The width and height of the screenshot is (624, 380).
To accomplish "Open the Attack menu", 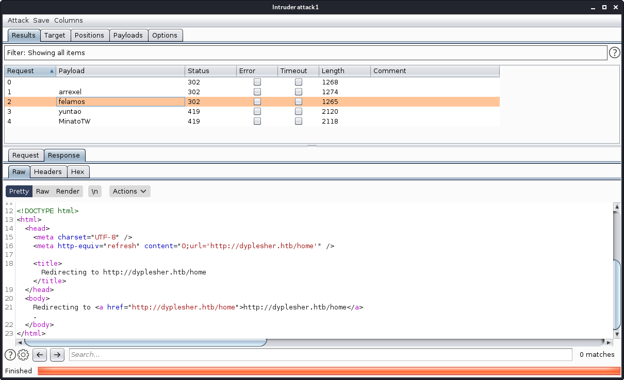I will coord(18,20).
